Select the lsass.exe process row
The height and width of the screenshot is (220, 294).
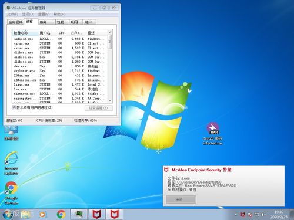coord(60,84)
